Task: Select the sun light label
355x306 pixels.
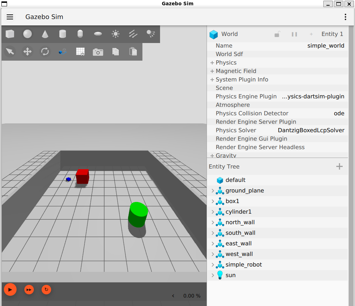Action: (231, 275)
